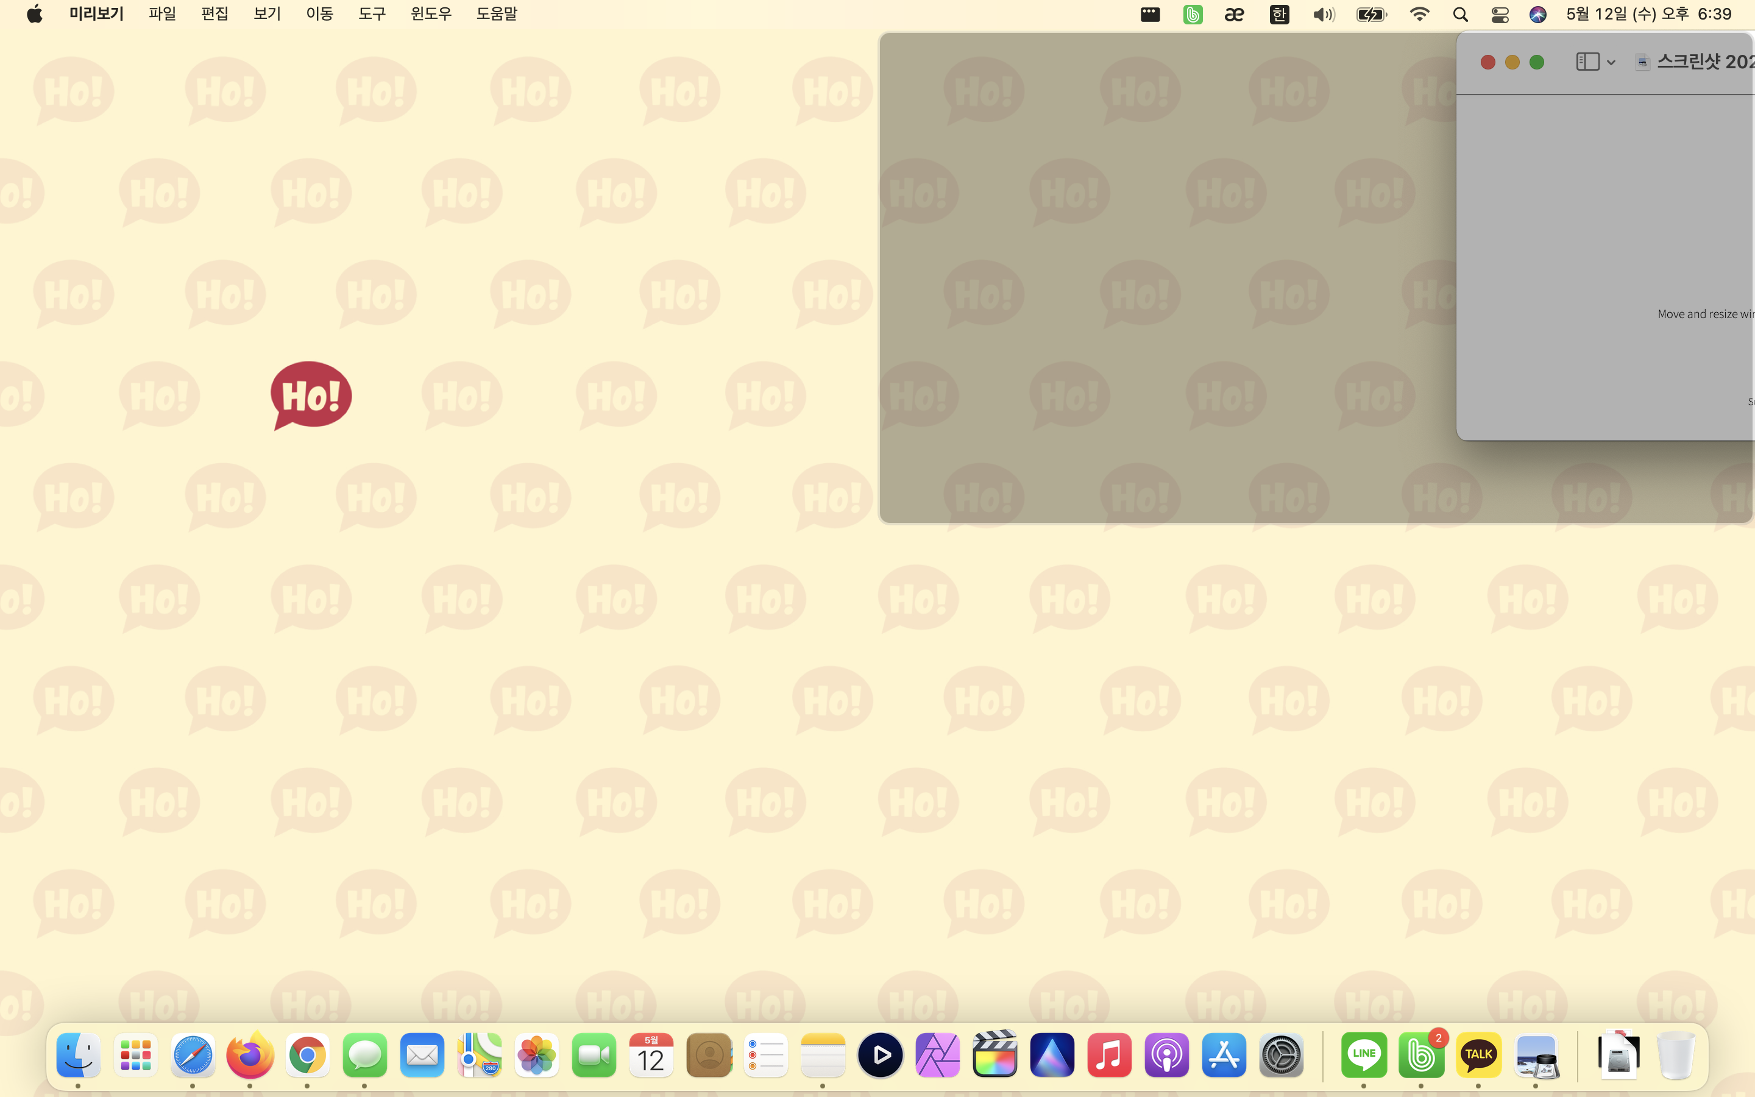Open the Apple menu
This screenshot has width=1755, height=1097.
click(34, 14)
